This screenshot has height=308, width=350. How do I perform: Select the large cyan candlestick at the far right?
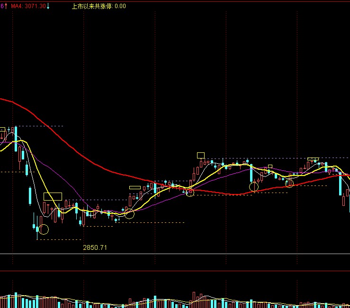pos(341,185)
